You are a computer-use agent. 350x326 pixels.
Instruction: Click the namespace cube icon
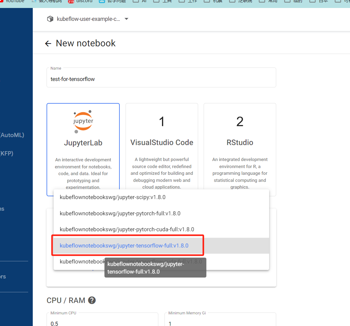[50, 19]
